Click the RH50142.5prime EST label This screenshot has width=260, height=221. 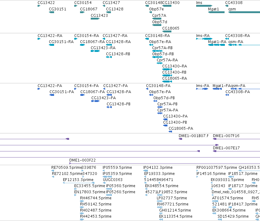pos(96,204)
